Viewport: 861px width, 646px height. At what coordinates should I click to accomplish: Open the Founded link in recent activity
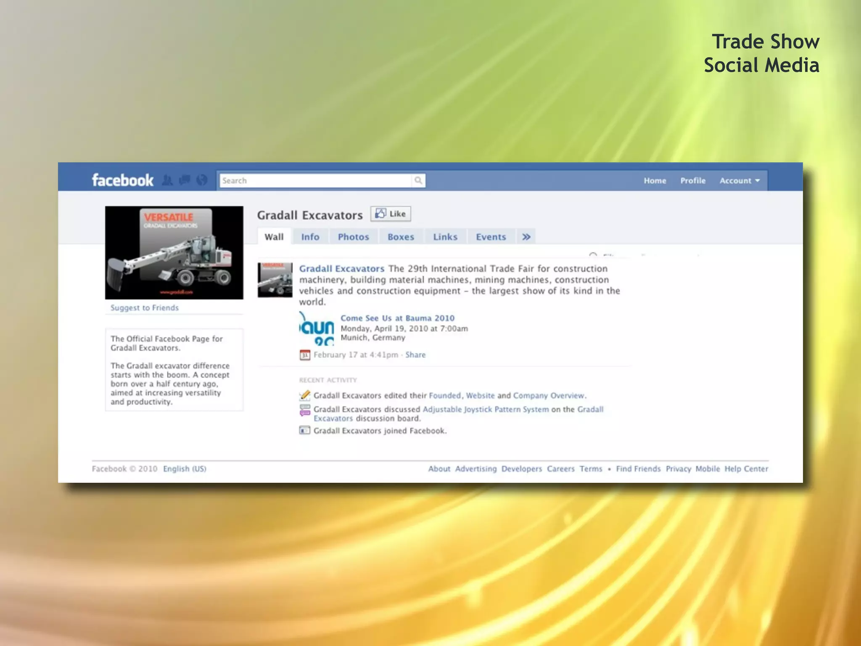pos(445,395)
